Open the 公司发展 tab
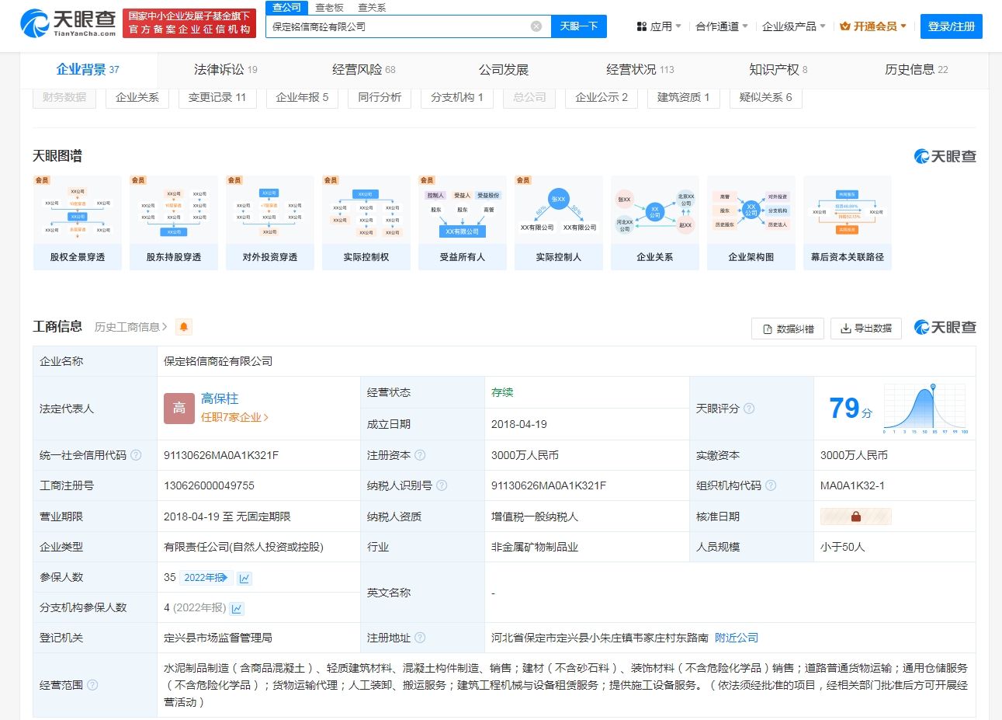 click(504, 70)
